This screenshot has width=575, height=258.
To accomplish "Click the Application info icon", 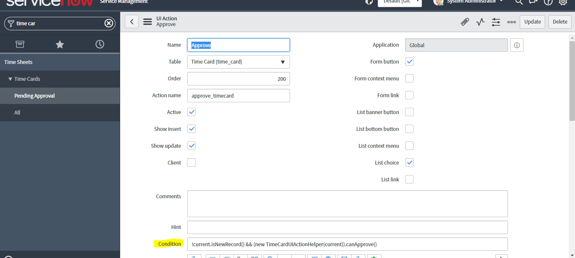I will pos(517,45).
